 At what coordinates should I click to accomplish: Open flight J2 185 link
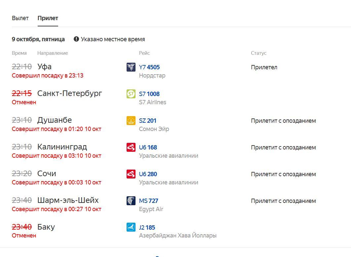coord(147,228)
